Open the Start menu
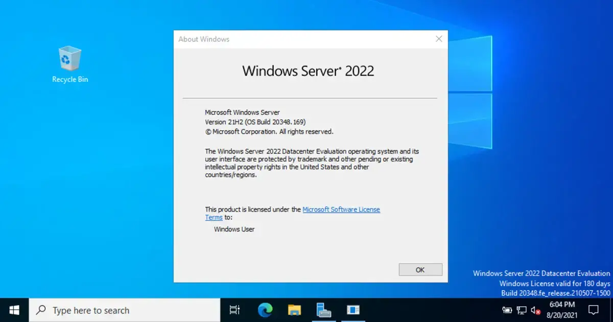This screenshot has height=322, width=613. (x=13, y=310)
